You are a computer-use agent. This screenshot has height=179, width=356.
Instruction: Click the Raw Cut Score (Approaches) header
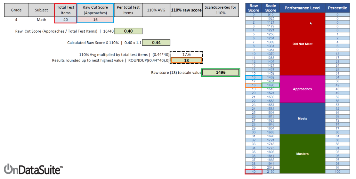(x=95, y=10)
